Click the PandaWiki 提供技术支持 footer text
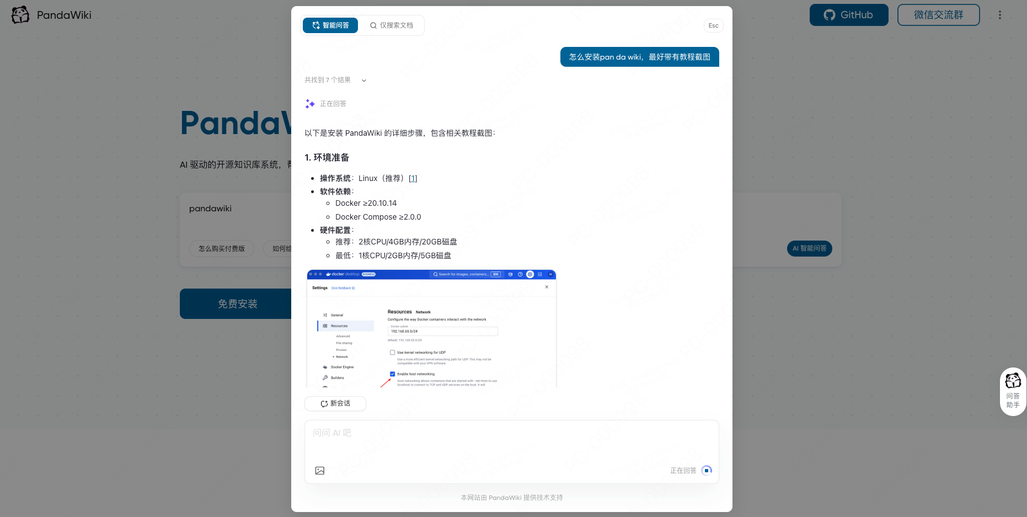The height and width of the screenshot is (517, 1027). (x=511, y=498)
